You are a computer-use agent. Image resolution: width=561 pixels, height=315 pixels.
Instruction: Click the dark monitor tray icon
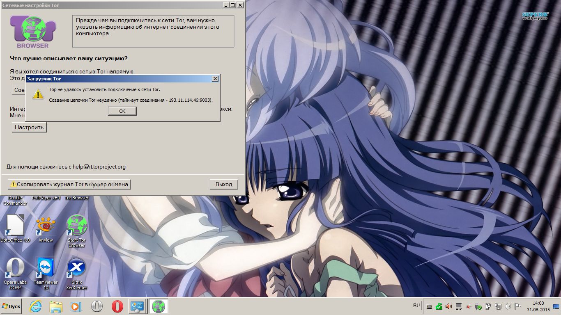tap(459, 306)
